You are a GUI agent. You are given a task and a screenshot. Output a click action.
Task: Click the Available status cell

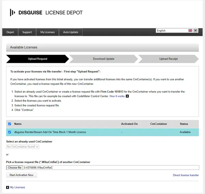[x=185, y=132]
